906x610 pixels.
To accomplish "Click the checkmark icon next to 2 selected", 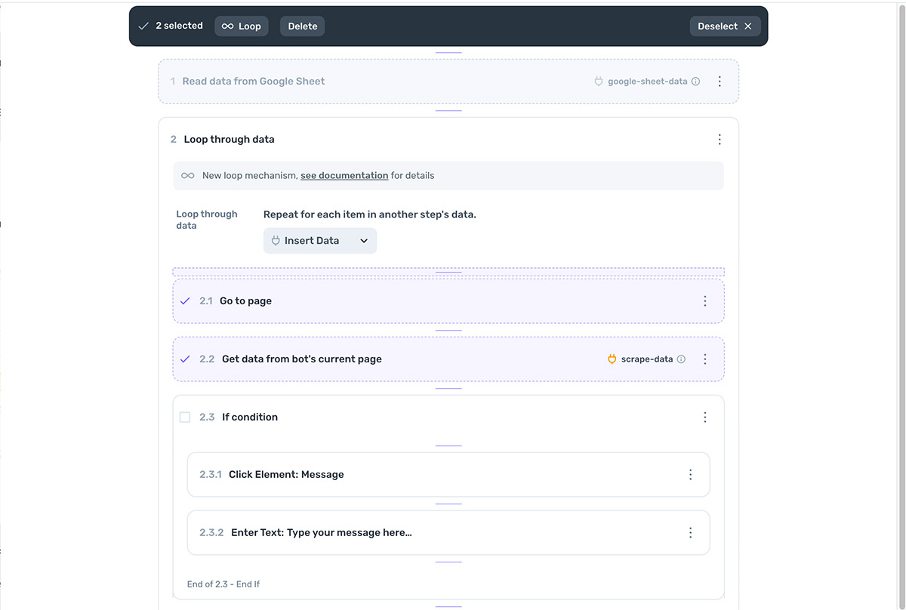I will click(x=143, y=26).
